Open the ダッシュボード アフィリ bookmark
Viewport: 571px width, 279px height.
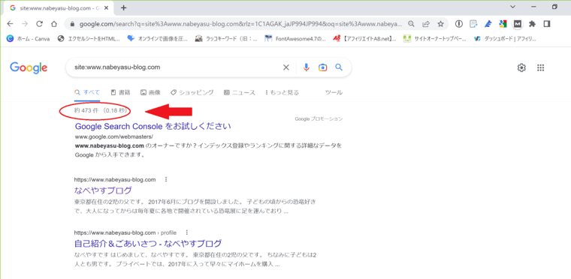pyautogui.click(x=505, y=38)
